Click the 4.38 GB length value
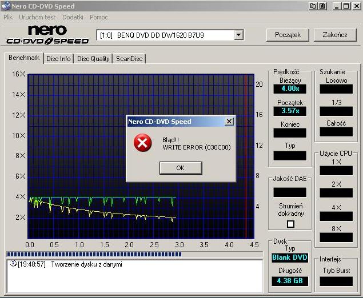The image size is (363, 298). click(x=290, y=281)
